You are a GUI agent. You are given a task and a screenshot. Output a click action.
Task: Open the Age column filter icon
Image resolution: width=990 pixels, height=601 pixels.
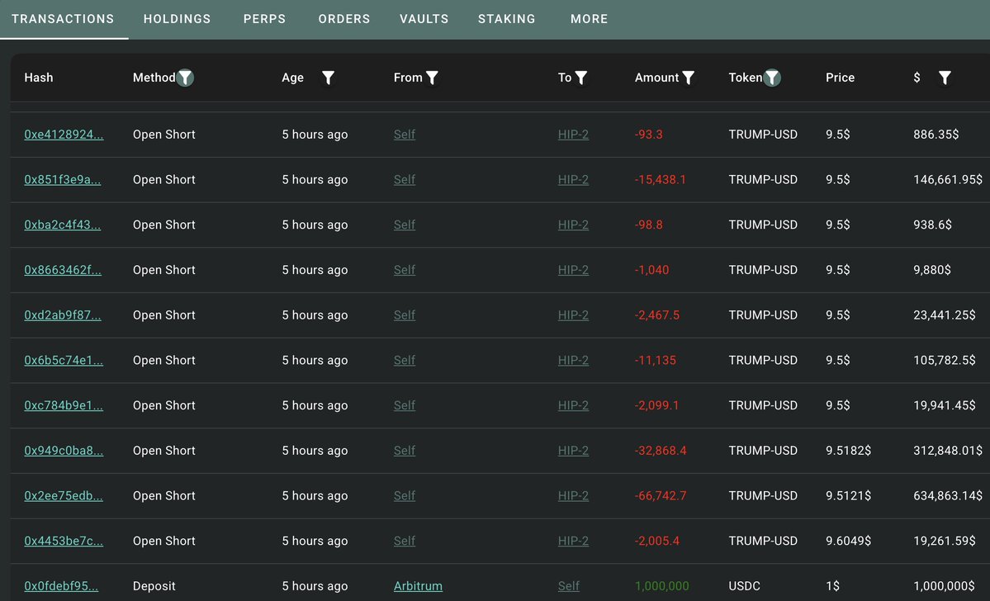point(329,78)
